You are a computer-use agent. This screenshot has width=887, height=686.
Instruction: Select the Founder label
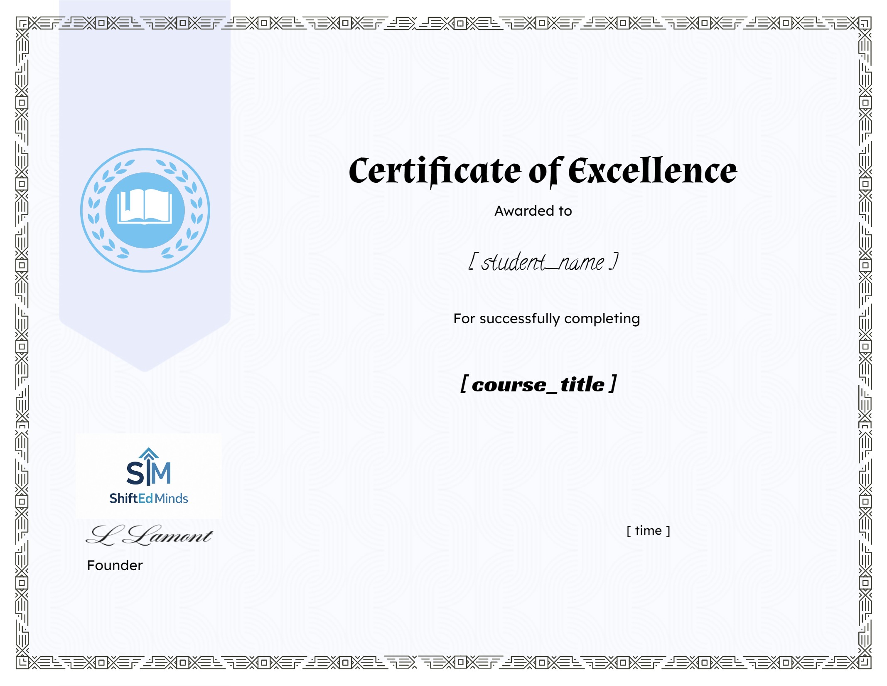click(x=115, y=566)
